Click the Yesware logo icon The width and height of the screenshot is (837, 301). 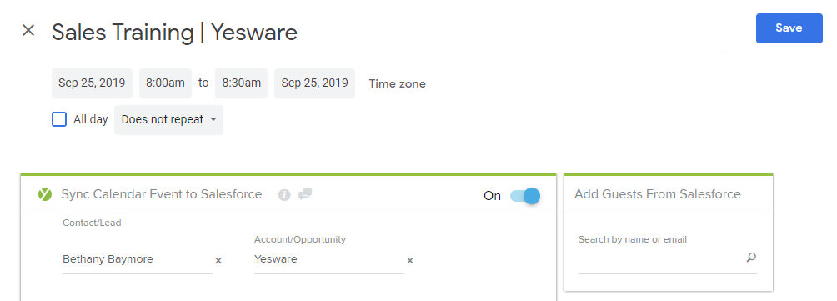tap(45, 195)
